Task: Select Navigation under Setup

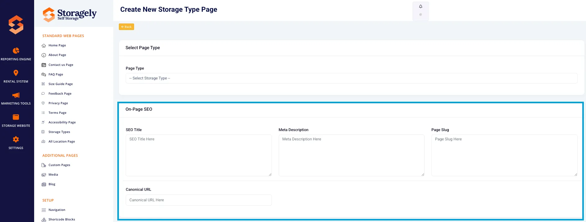Action: pyautogui.click(x=57, y=210)
